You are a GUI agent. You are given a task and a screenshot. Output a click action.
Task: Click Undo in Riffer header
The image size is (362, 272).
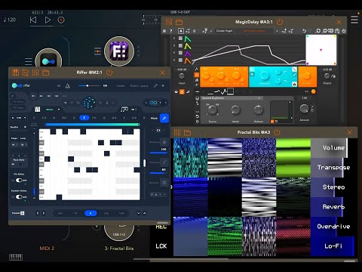point(121,86)
